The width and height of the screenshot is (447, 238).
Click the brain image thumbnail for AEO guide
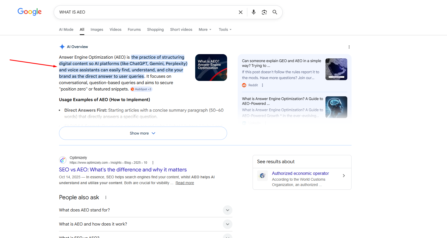336,107
